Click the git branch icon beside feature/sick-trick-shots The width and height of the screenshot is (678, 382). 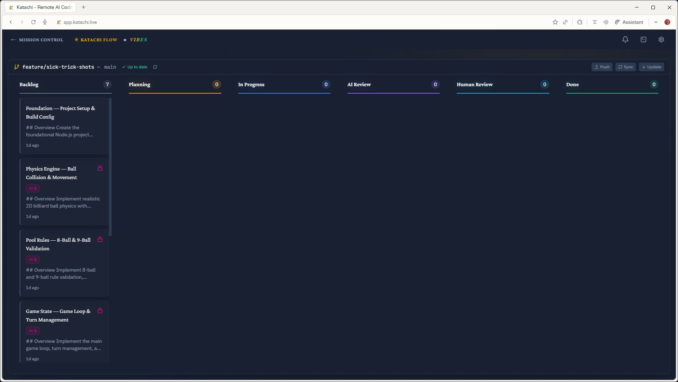[16, 67]
